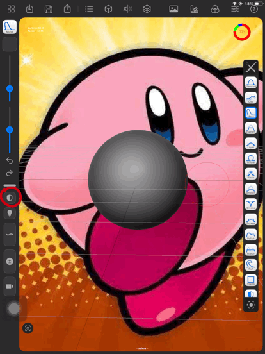The image size is (265, 354).
Task: Select the Pinch brush
Action: [x=251, y=174]
